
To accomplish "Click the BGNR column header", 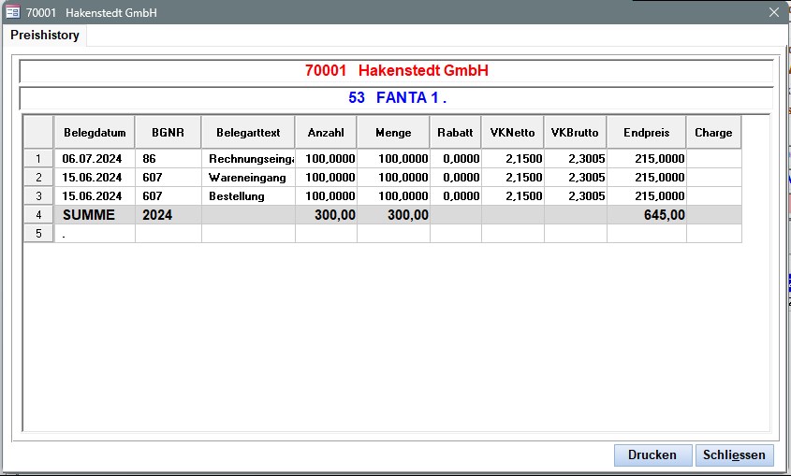I will 168,133.
